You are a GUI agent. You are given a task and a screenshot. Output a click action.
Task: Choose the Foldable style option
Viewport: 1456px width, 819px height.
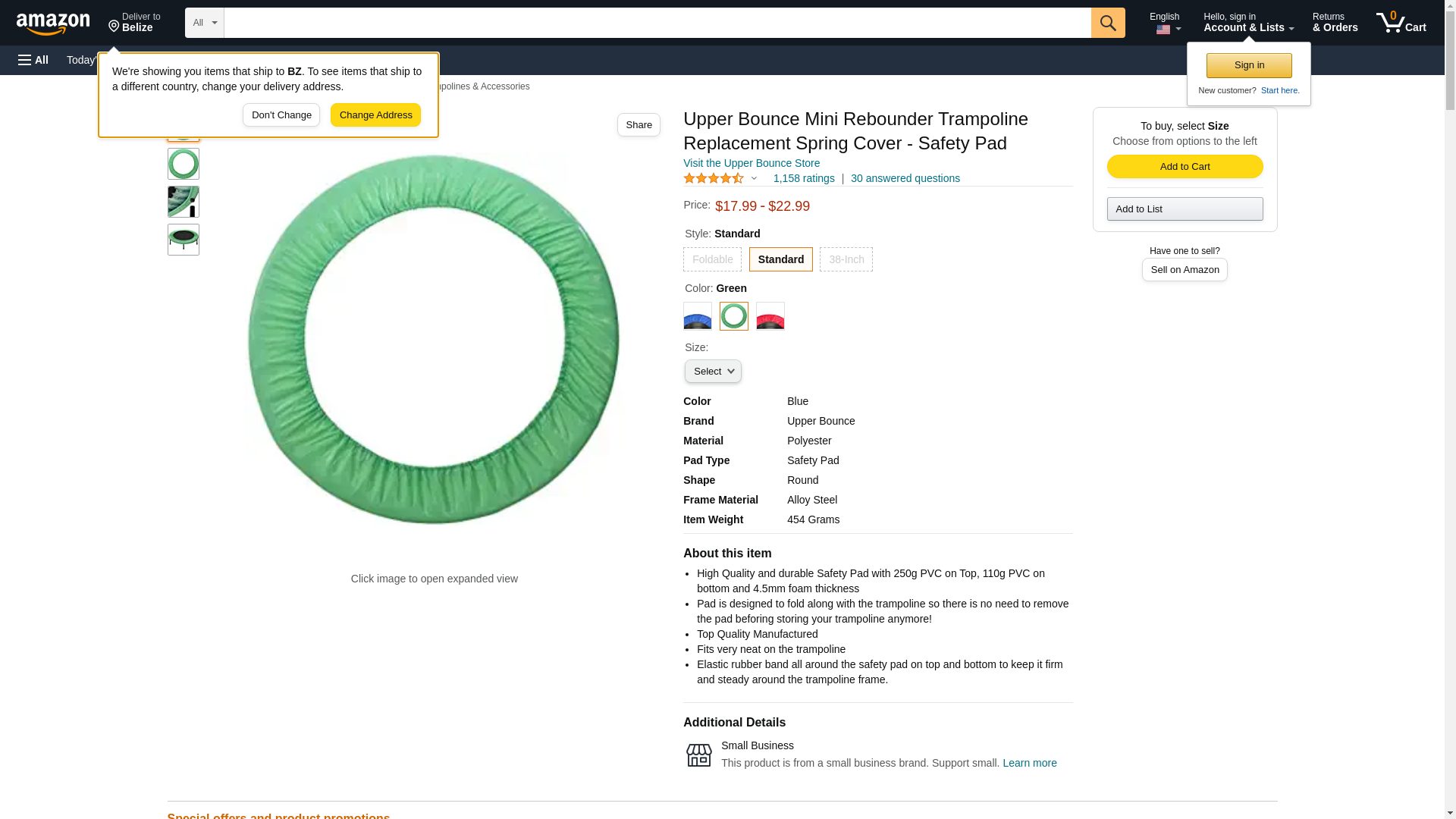[712, 259]
